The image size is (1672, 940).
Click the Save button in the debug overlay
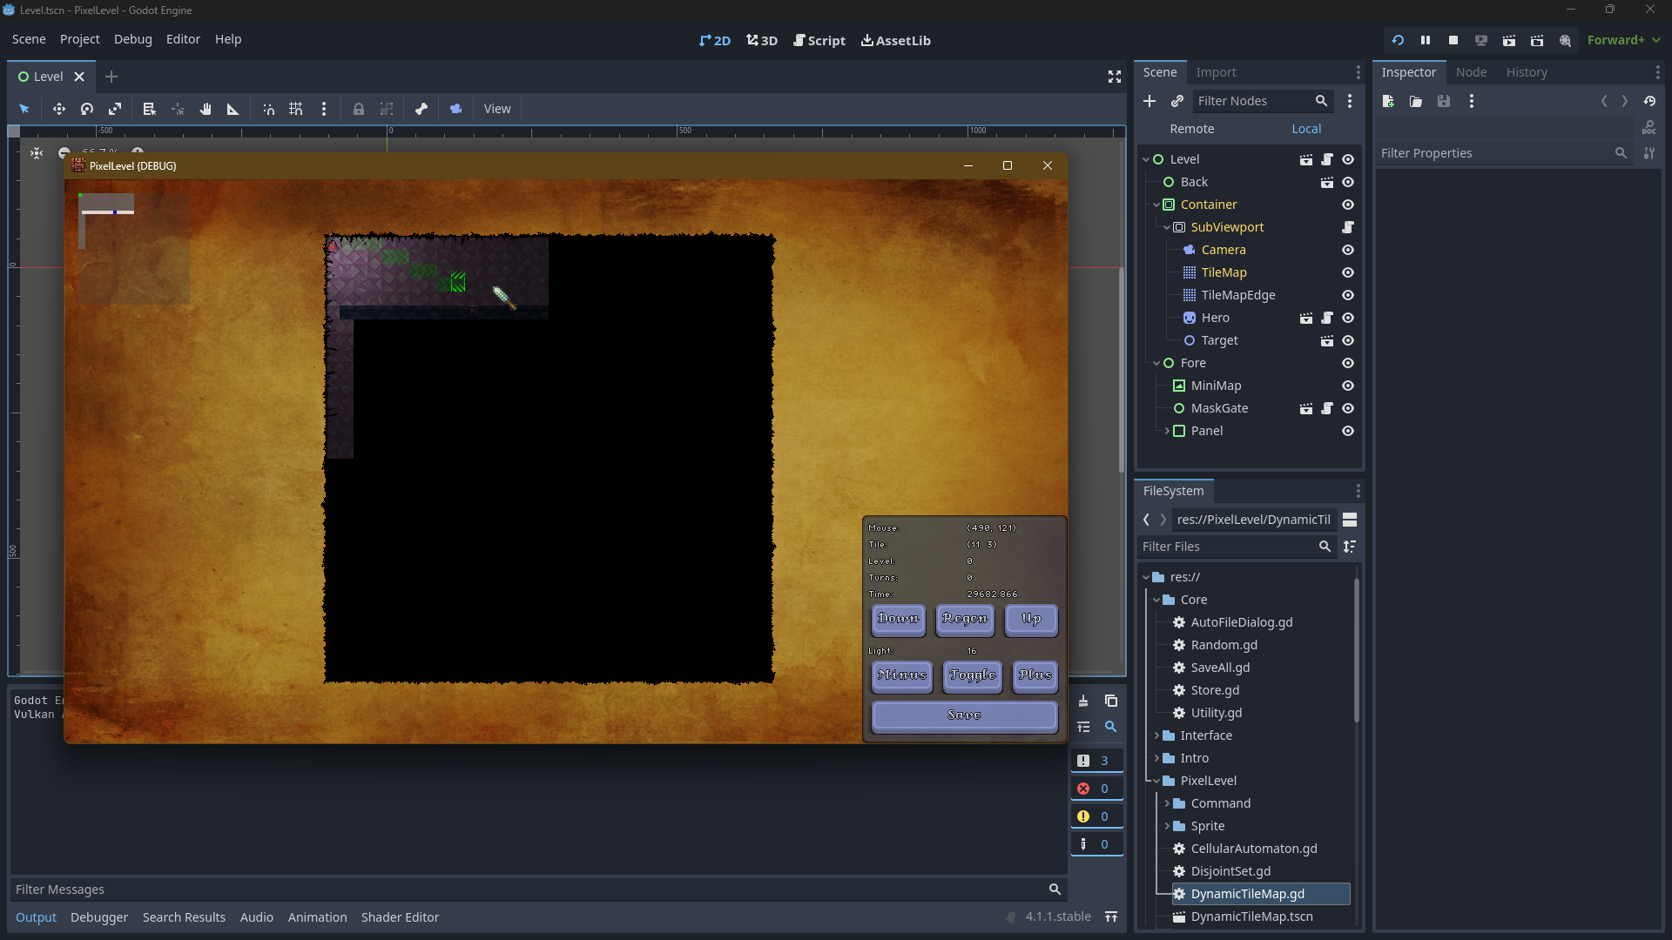964,715
